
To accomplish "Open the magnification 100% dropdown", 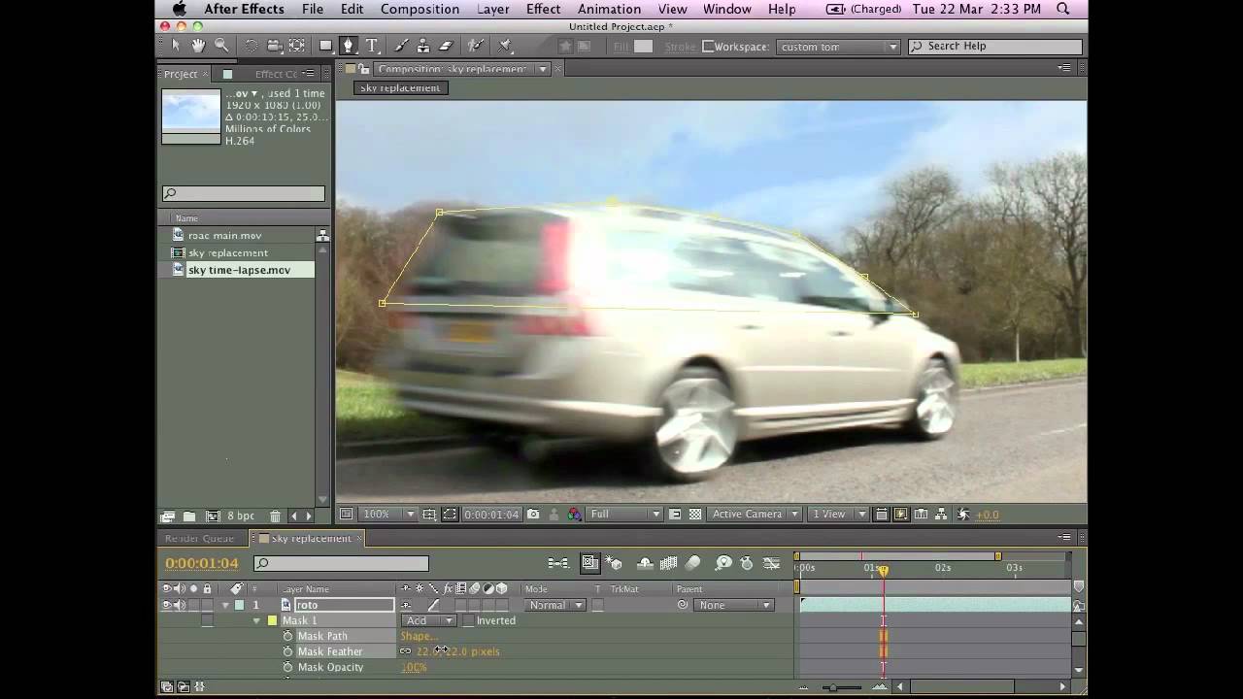I will (387, 515).
